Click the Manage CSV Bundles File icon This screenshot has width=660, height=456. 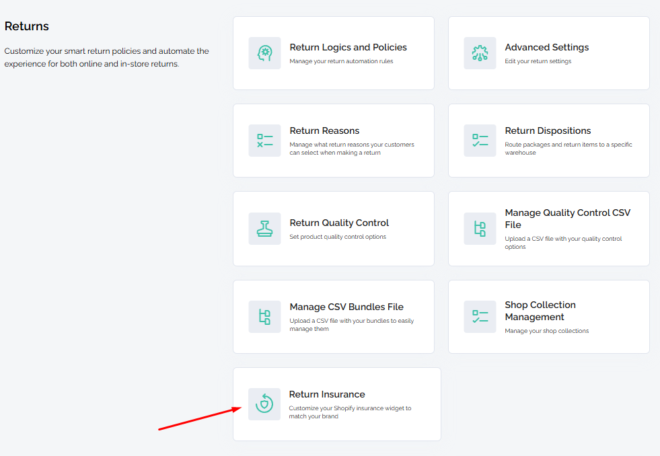(265, 317)
